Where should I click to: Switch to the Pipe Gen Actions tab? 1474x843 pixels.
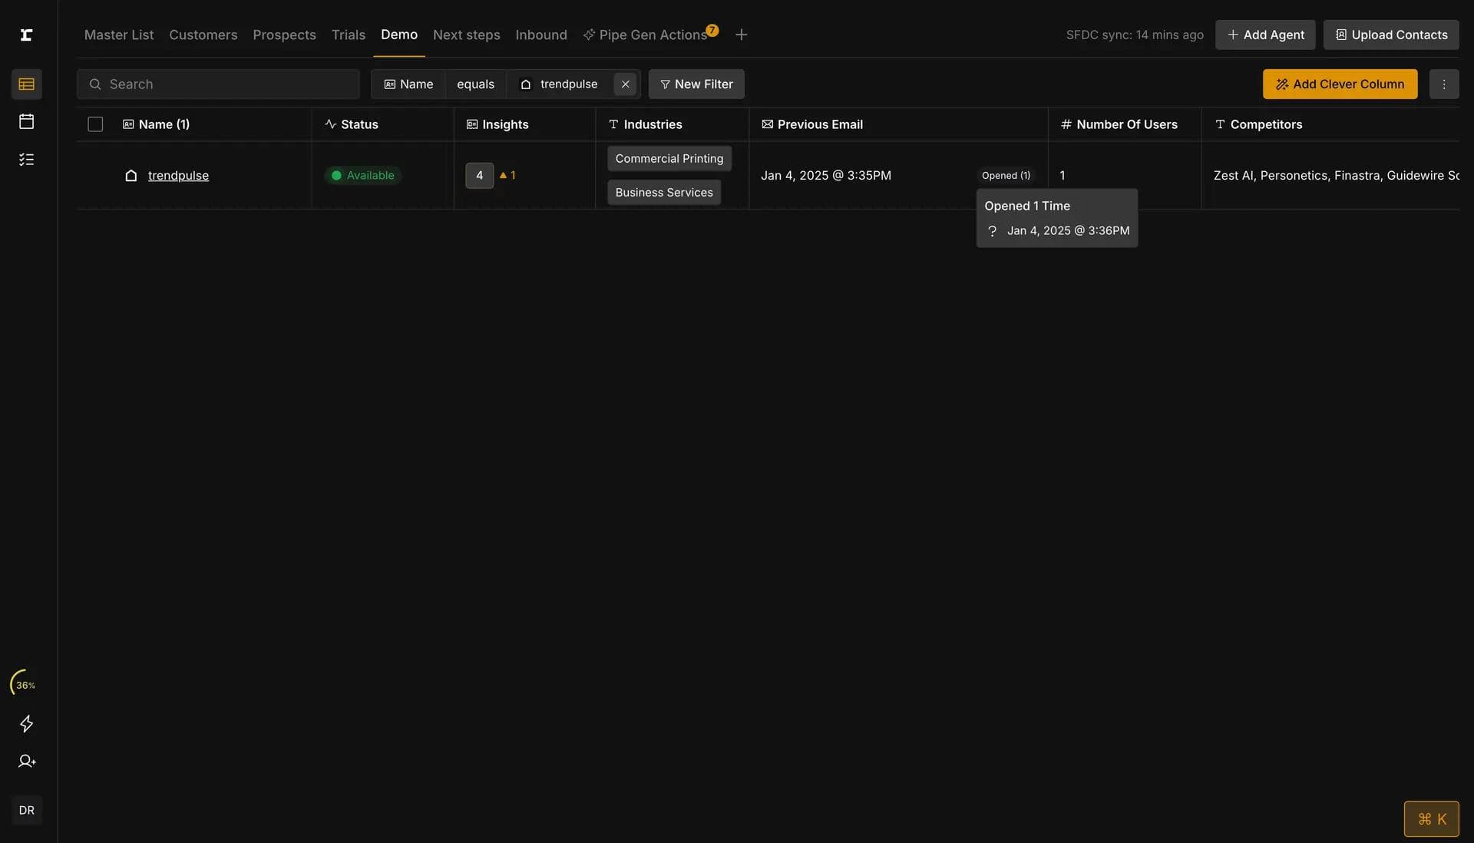point(652,35)
